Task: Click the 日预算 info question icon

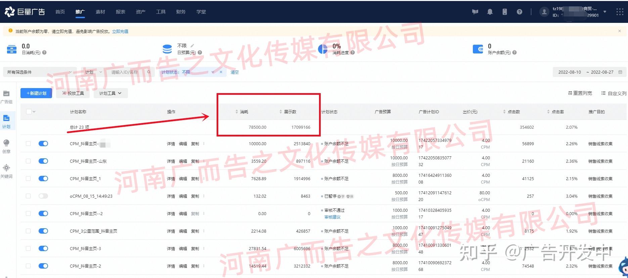Action: point(200,52)
